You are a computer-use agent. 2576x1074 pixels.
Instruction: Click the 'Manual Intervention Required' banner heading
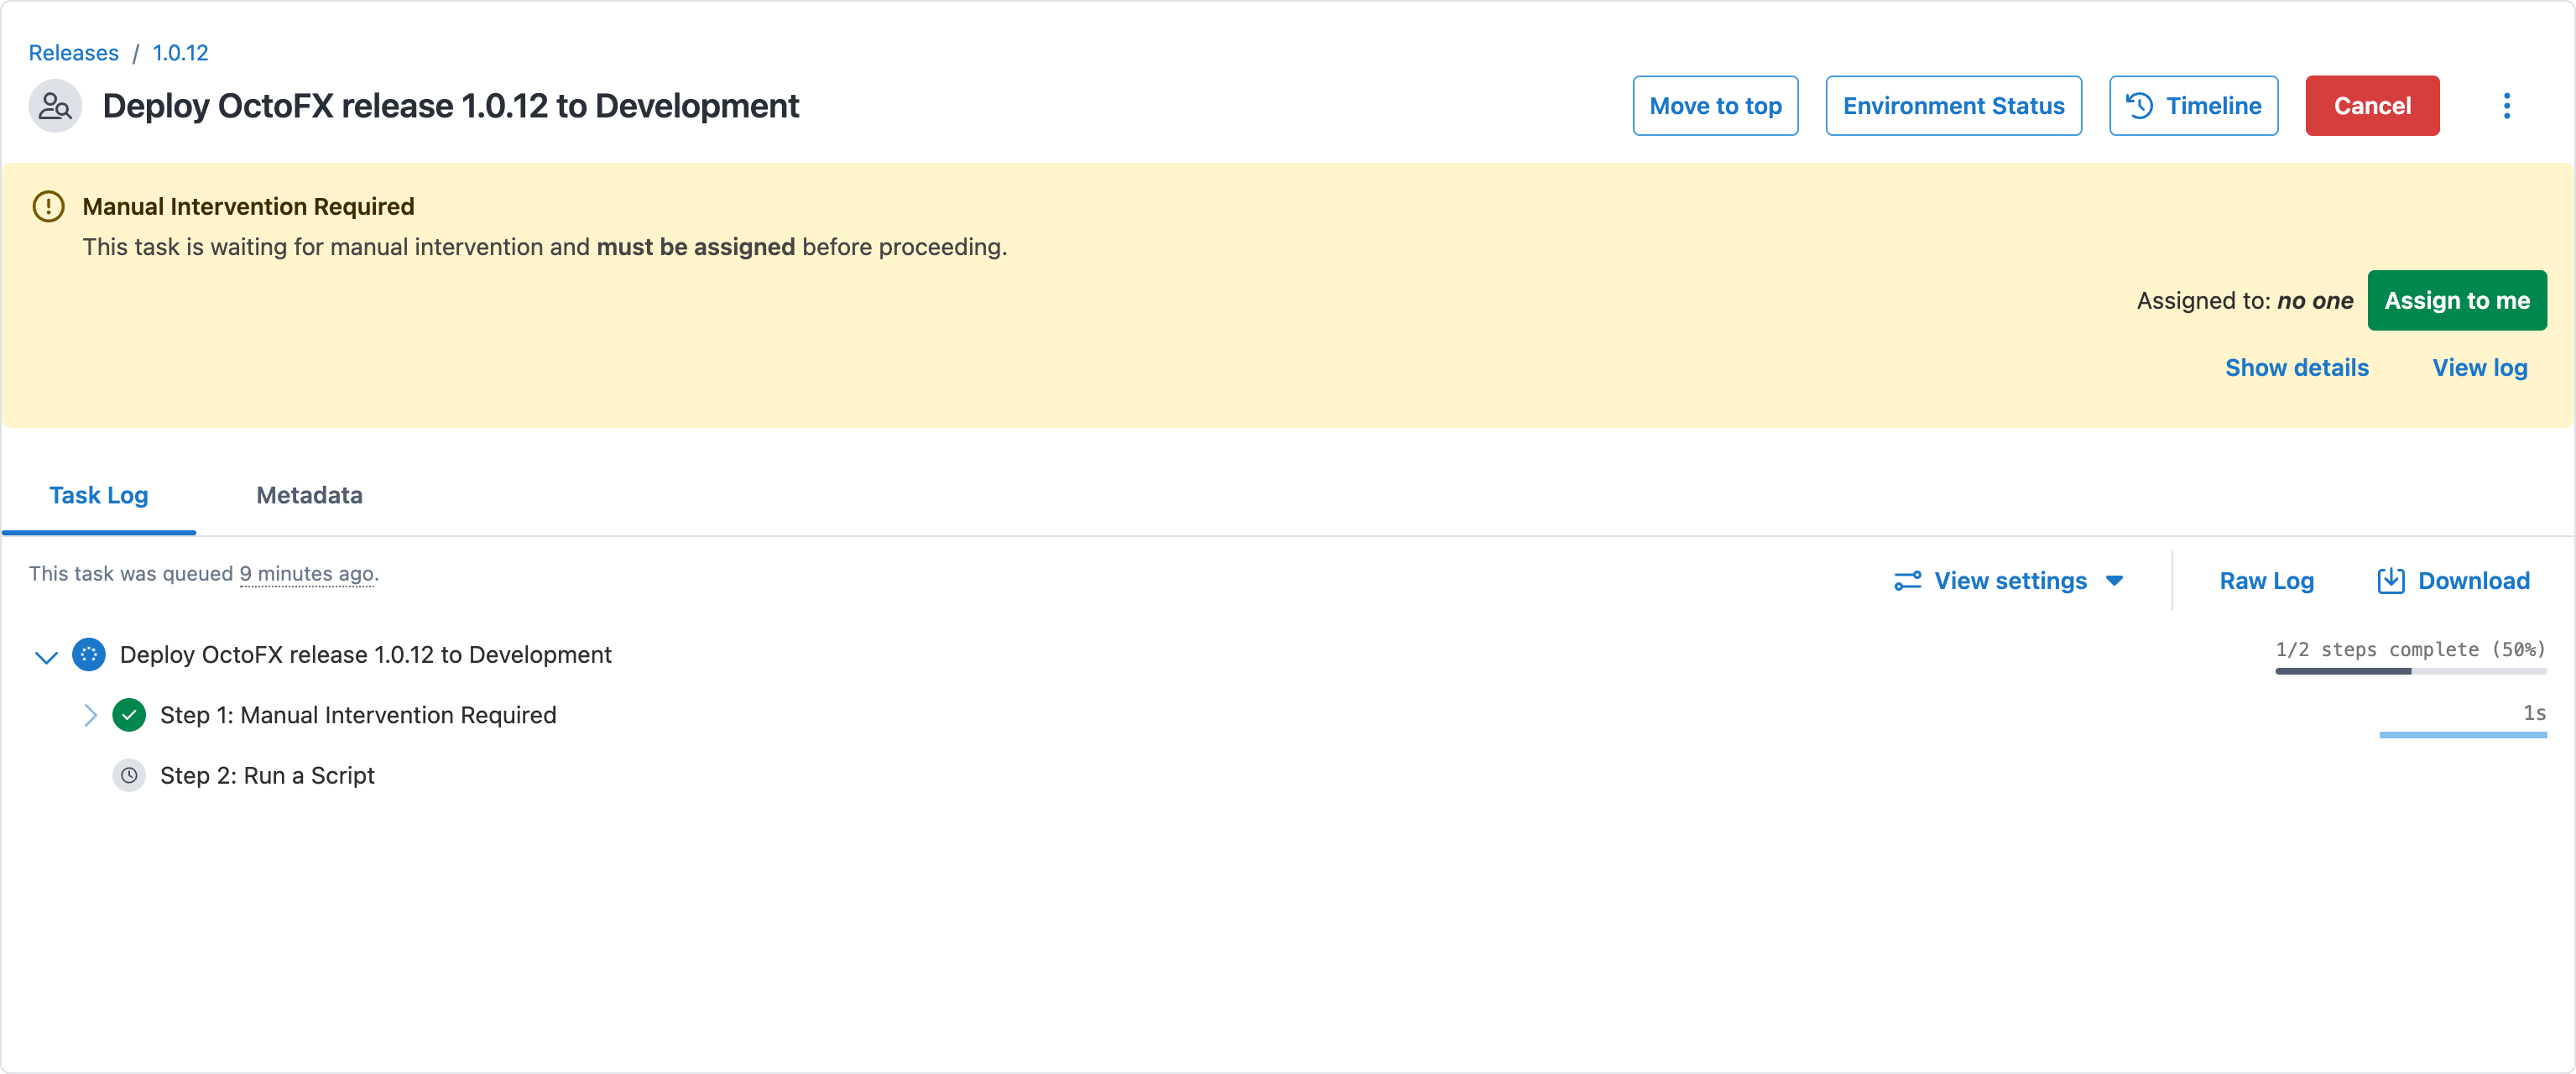tap(248, 206)
